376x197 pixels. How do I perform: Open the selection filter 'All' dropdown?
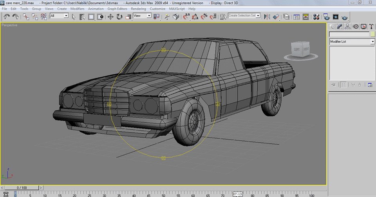click(66, 16)
